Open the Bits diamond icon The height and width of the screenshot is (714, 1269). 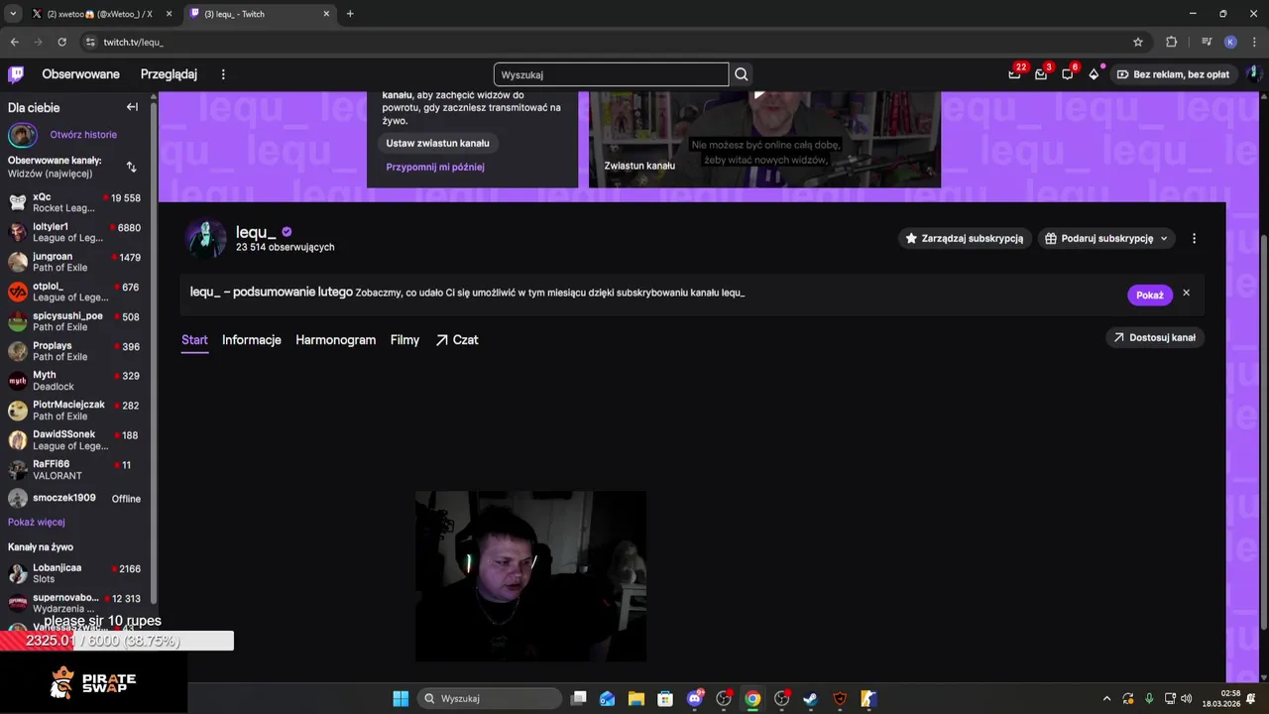tap(1094, 74)
